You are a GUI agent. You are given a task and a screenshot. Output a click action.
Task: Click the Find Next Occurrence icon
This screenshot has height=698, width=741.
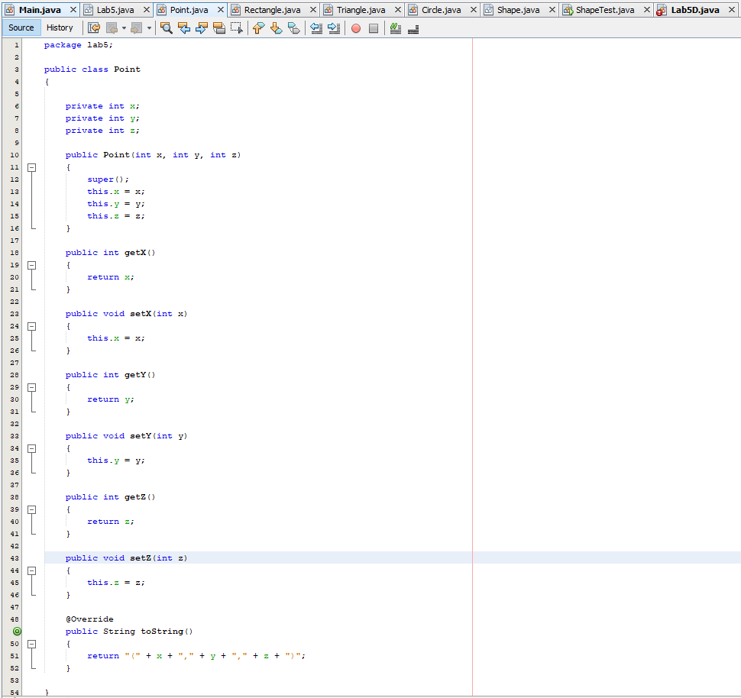point(201,27)
